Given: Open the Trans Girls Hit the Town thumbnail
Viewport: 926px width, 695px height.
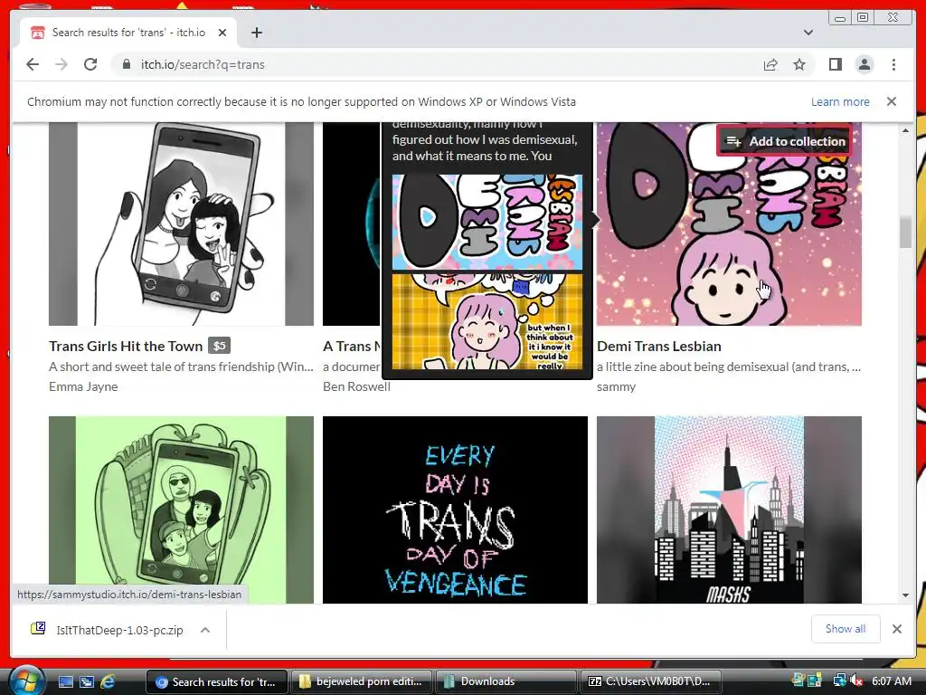Looking at the screenshot, I should tap(181, 224).
